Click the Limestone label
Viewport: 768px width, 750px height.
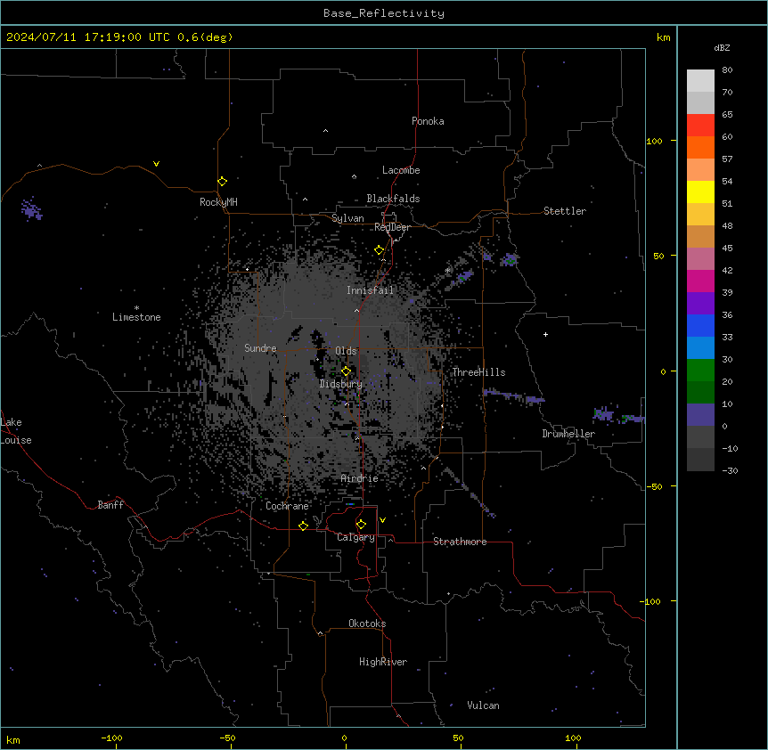coord(136,317)
